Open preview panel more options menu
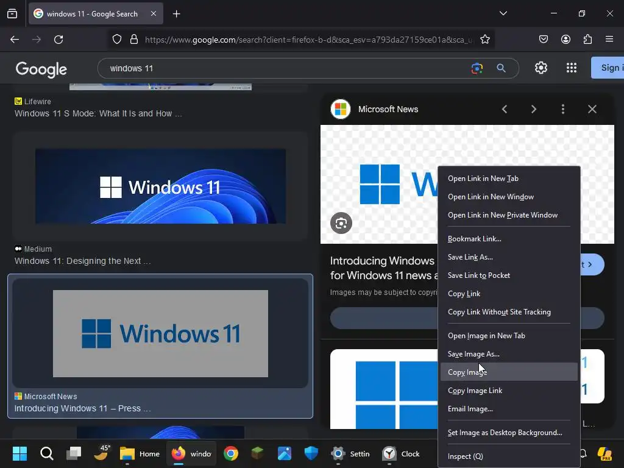This screenshot has height=468, width=624. (x=562, y=109)
